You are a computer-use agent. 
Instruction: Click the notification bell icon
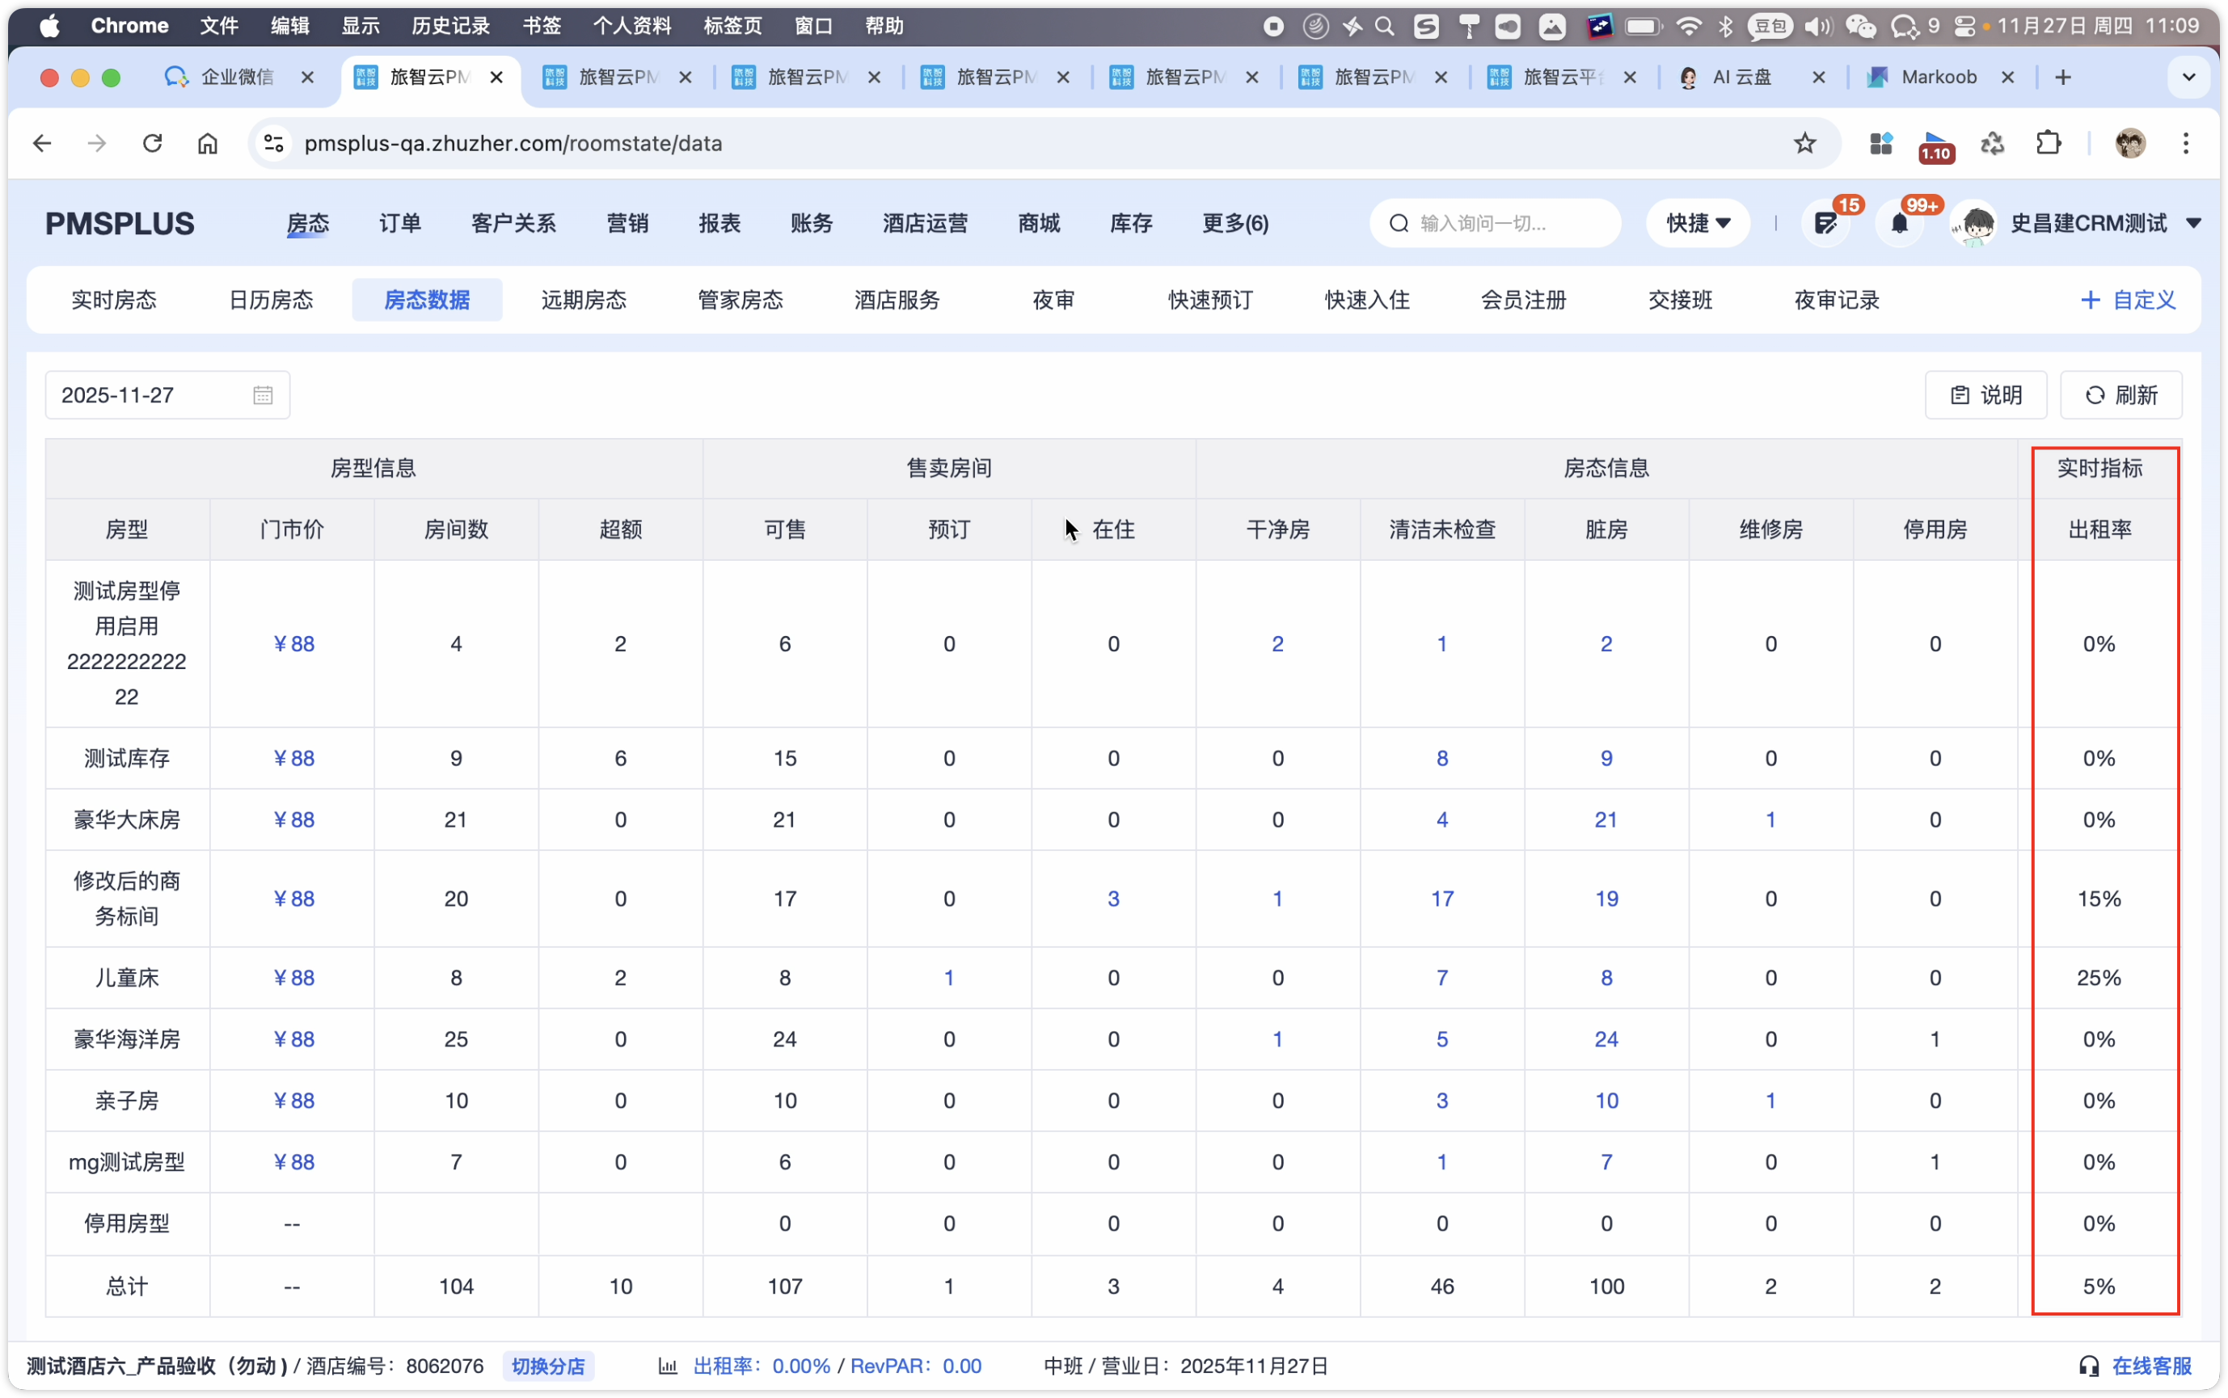pos(1899,223)
